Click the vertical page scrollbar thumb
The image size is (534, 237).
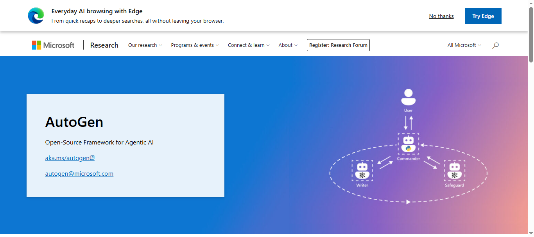[531, 35]
